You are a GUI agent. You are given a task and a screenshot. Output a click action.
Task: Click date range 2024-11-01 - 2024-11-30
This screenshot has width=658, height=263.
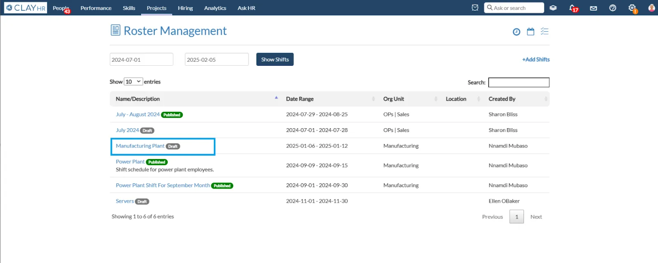[317, 201]
